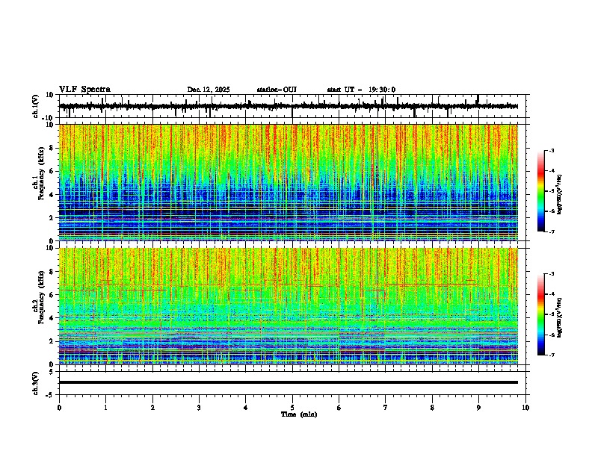592x457 pixels.
Task: Select the date text "Dec. 12, 2025"
Action: (209, 90)
